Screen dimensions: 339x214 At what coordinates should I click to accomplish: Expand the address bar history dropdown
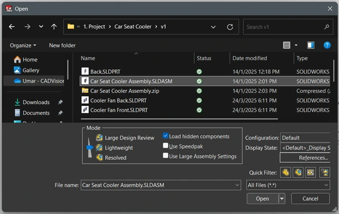point(213,27)
